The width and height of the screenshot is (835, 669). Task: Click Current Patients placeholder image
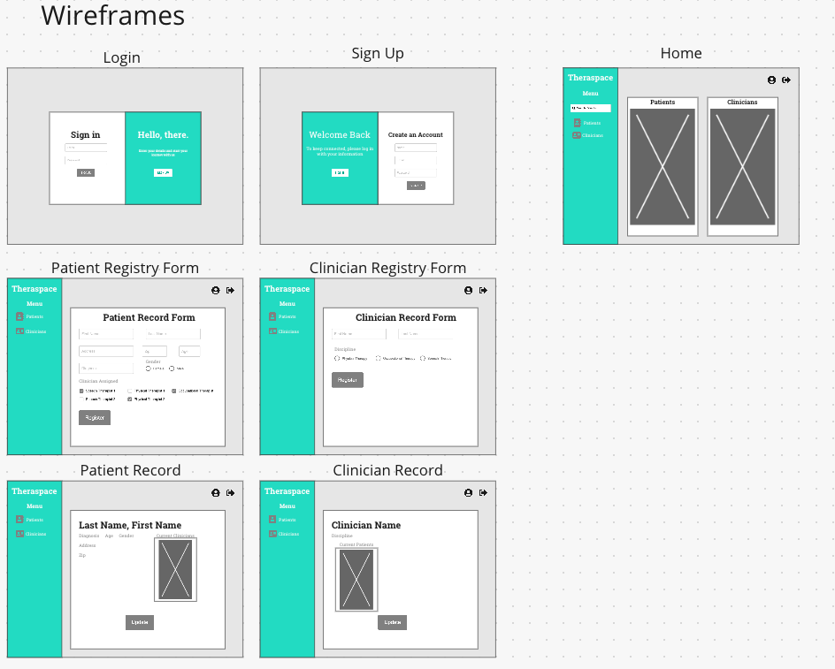click(356, 580)
